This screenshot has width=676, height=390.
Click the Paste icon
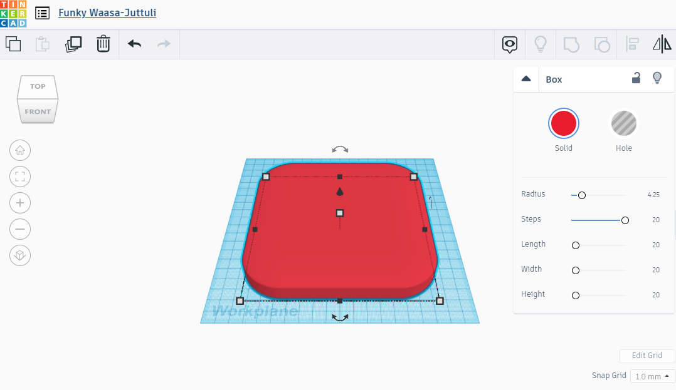click(x=42, y=44)
